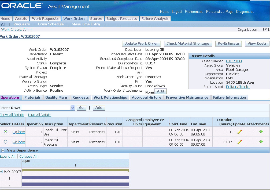Collapse WO102907 node in dependency chart
Viewport: 270px width, 190px height.
click(x=1, y=172)
